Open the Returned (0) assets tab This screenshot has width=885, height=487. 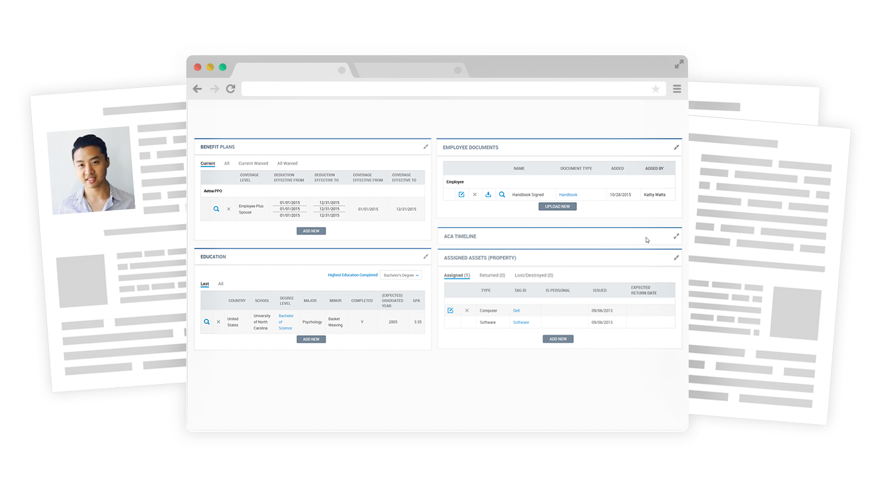pos(492,276)
